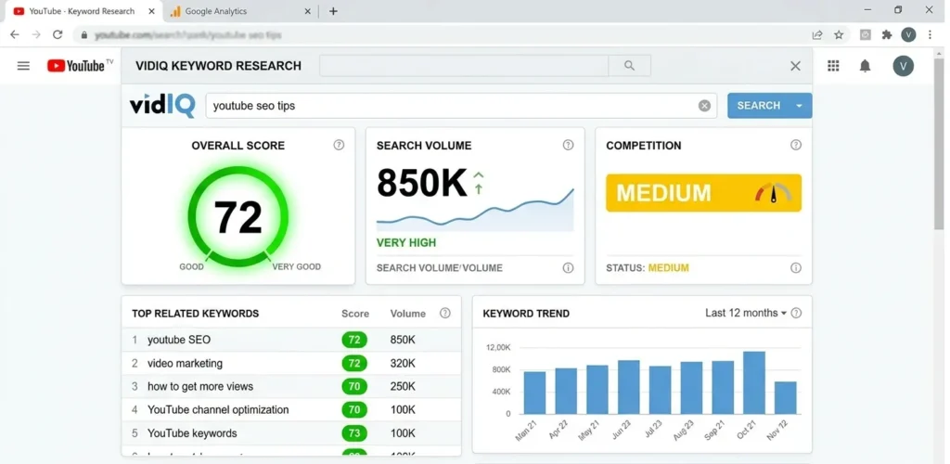Open the YouTube apps grid icon
Image resolution: width=950 pixels, height=464 pixels.
point(833,66)
